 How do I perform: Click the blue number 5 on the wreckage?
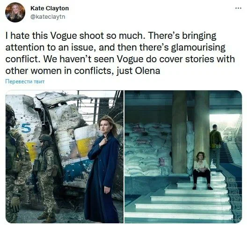26,128
